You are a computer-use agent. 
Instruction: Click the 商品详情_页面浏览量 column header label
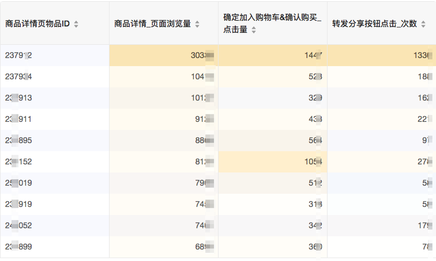152,24
